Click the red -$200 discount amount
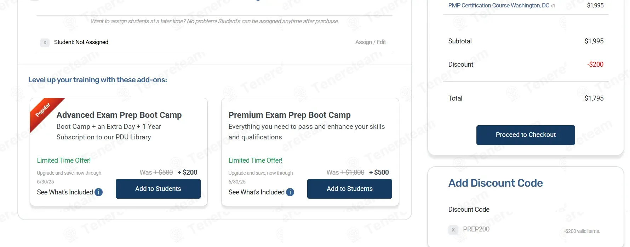The width and height of the screenshot is (630, 247). click(595, 65)
